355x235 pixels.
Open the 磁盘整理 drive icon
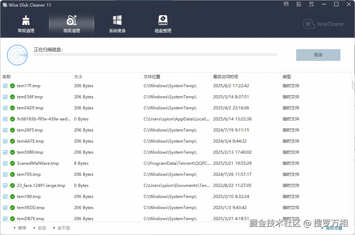pos(163,20)
